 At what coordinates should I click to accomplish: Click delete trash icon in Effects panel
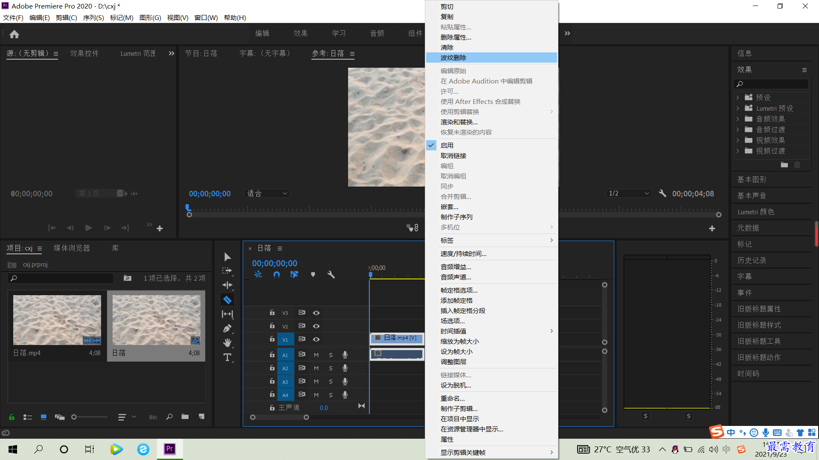797,165
